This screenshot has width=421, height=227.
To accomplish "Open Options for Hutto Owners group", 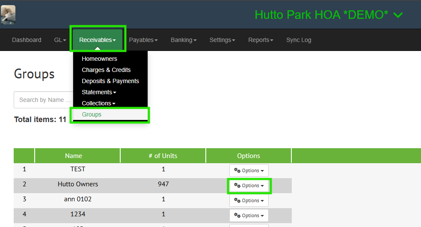I will 249,185.
